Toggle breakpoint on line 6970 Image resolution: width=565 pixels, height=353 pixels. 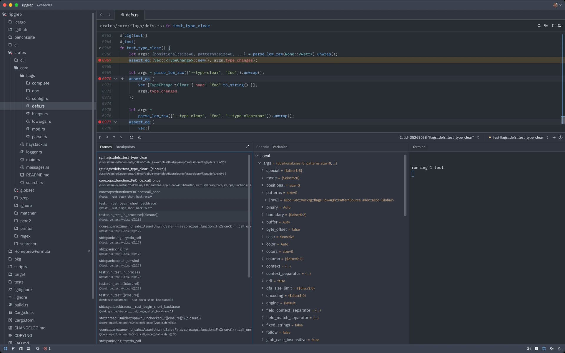[x=100, y=79]
